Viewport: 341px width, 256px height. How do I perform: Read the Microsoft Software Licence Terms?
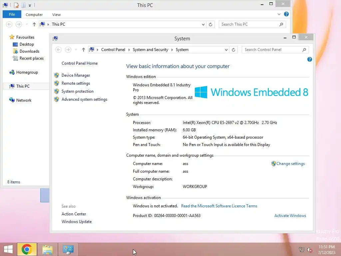[x=219, y=206]
